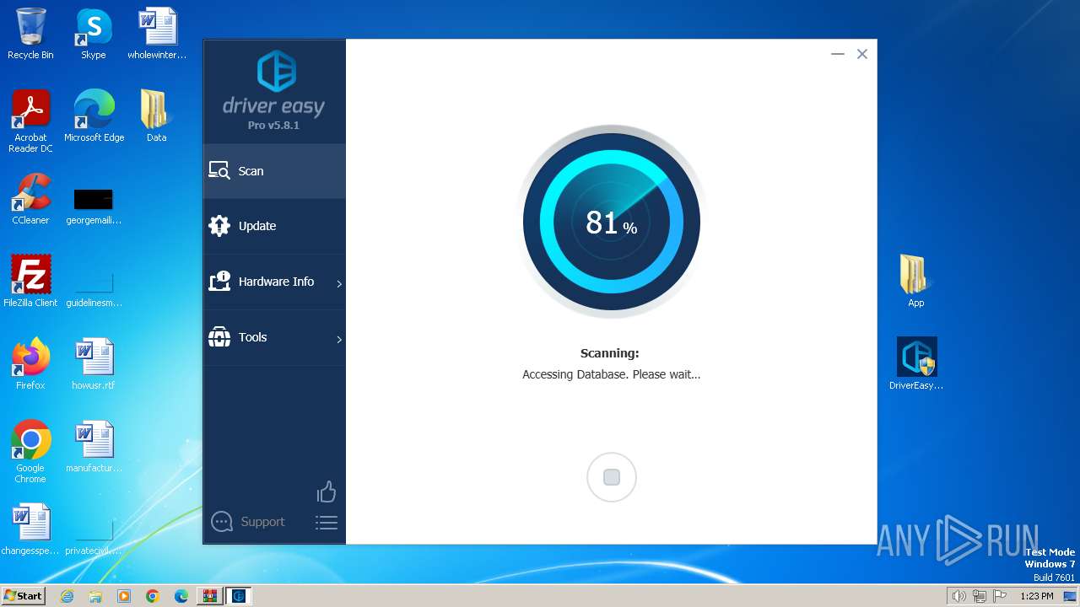Click the Pro v5.8.1 version text
The height and width of the screenshot is (607, 1080).
[x=273, y=126]
